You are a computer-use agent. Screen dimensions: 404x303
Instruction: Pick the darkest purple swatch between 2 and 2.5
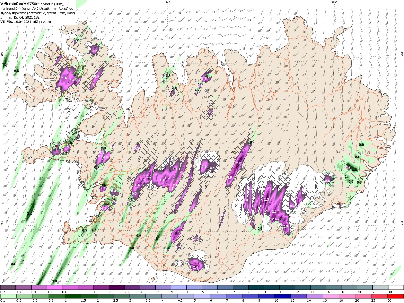[116, 288]
